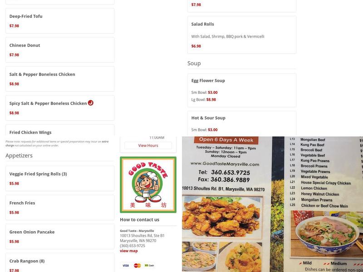The height and width of the screenshot is (272, 363).
Task: Select the Green Onion Pancake item
Action: pos(60,236)
